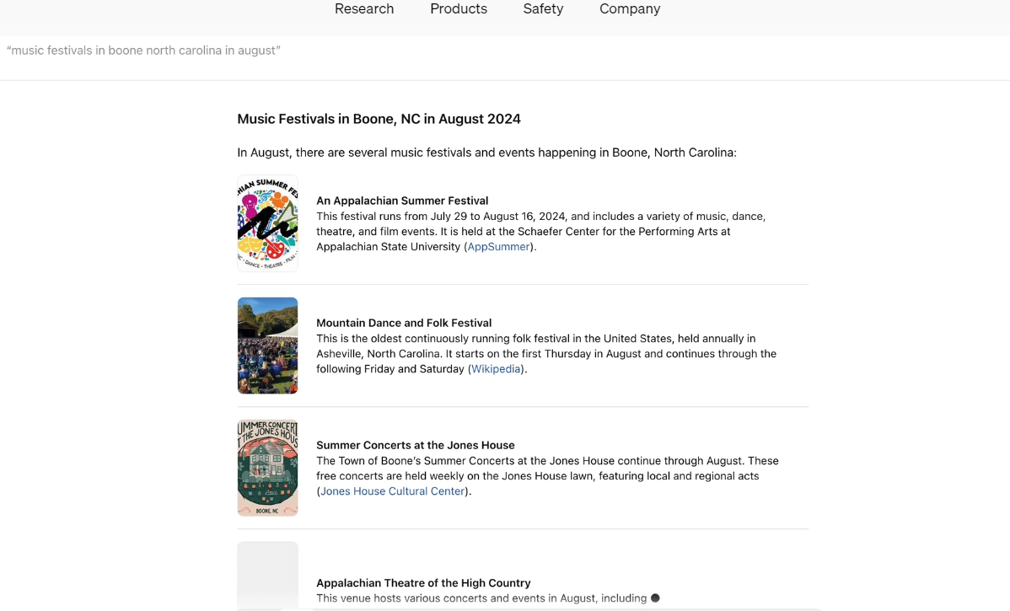Viewport: 1010px width, 611px height.
Task: Visit the Jones House Cultural Center link
Action: pyautogui.click(x=393, y=491)
